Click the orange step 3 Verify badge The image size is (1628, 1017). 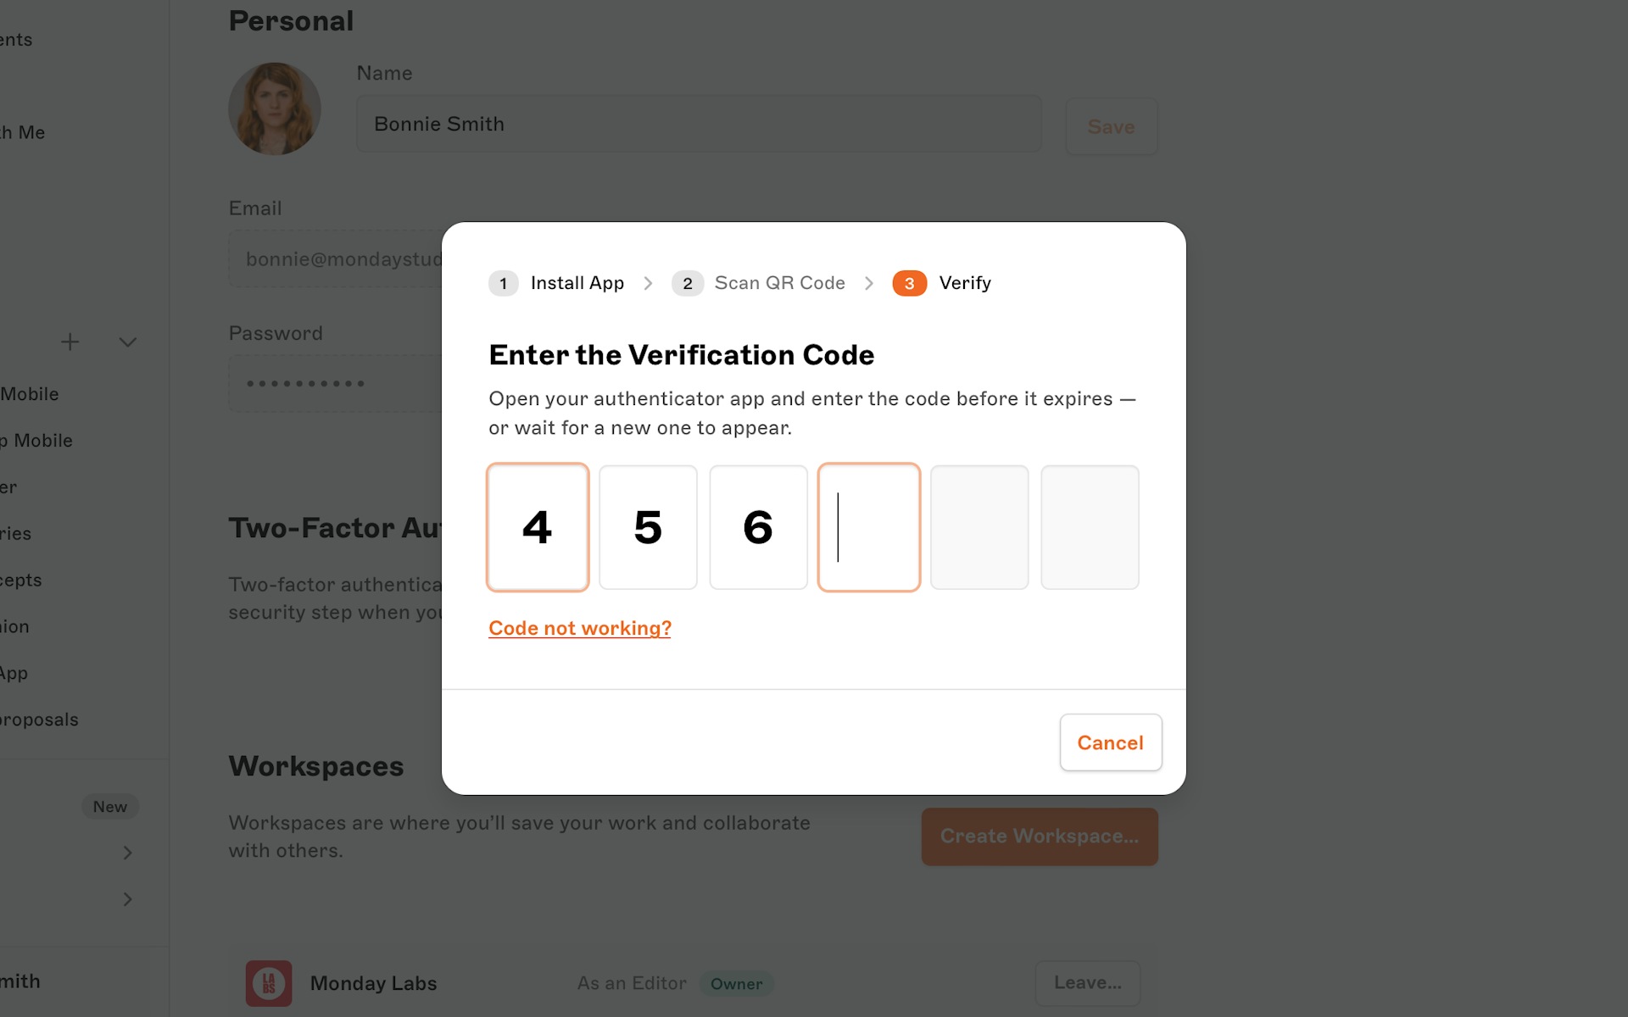click(909, 283)
